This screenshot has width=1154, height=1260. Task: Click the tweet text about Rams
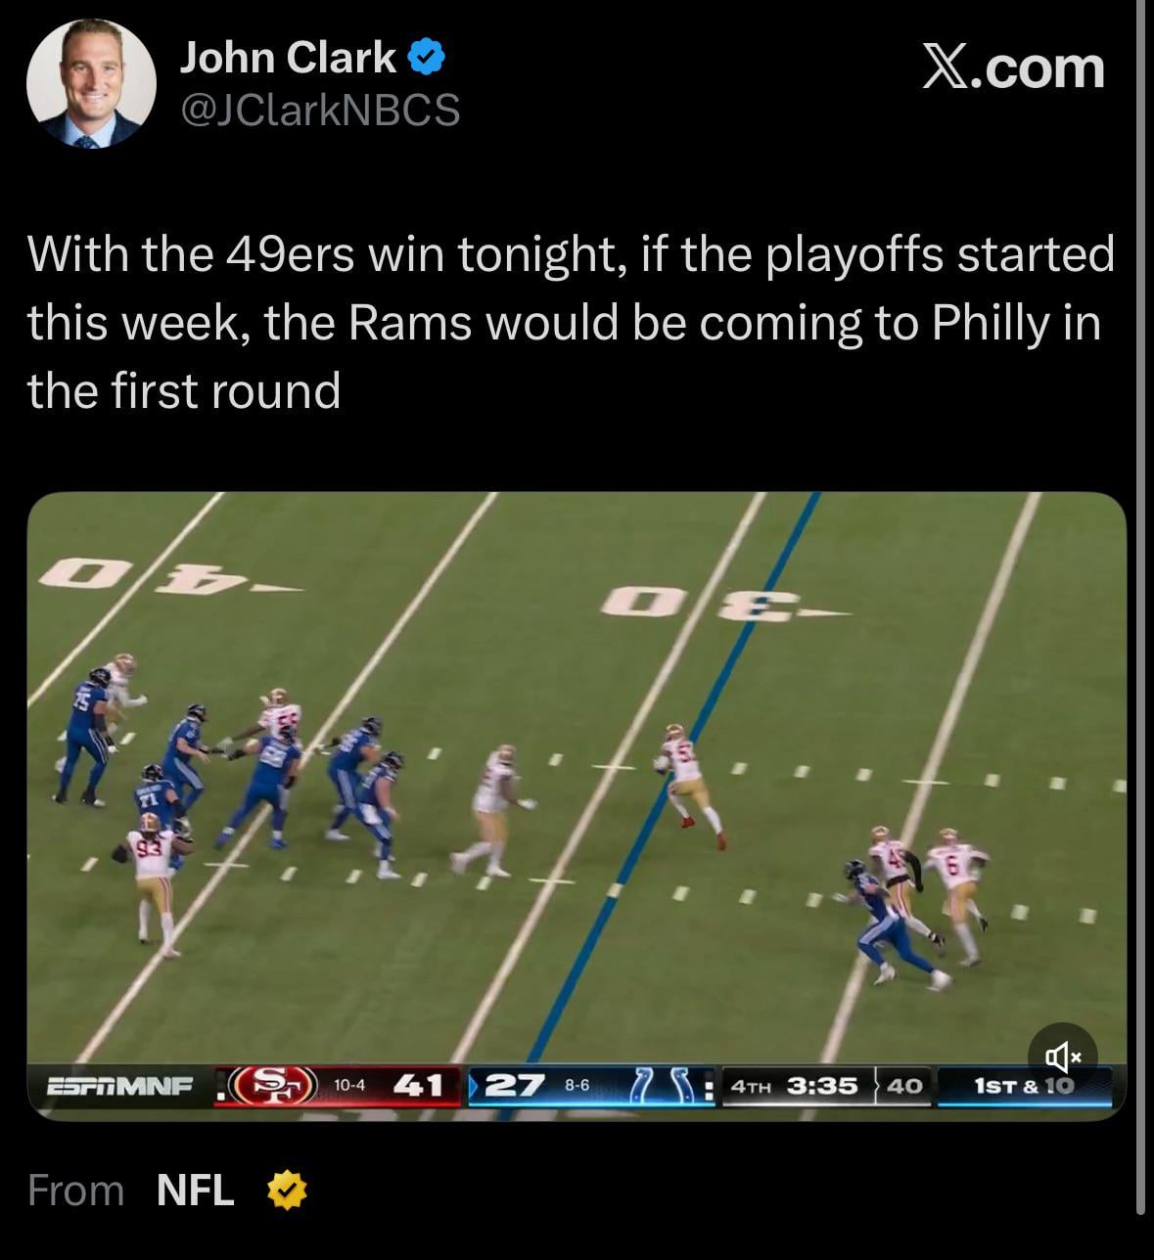pos(571,322)
